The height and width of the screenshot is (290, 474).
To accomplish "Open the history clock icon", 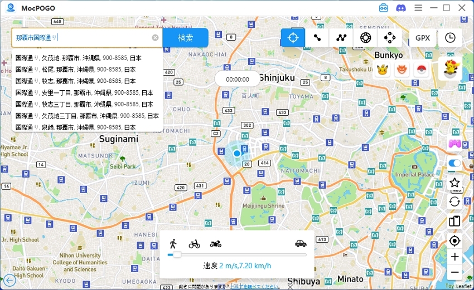I will [450, 38].
